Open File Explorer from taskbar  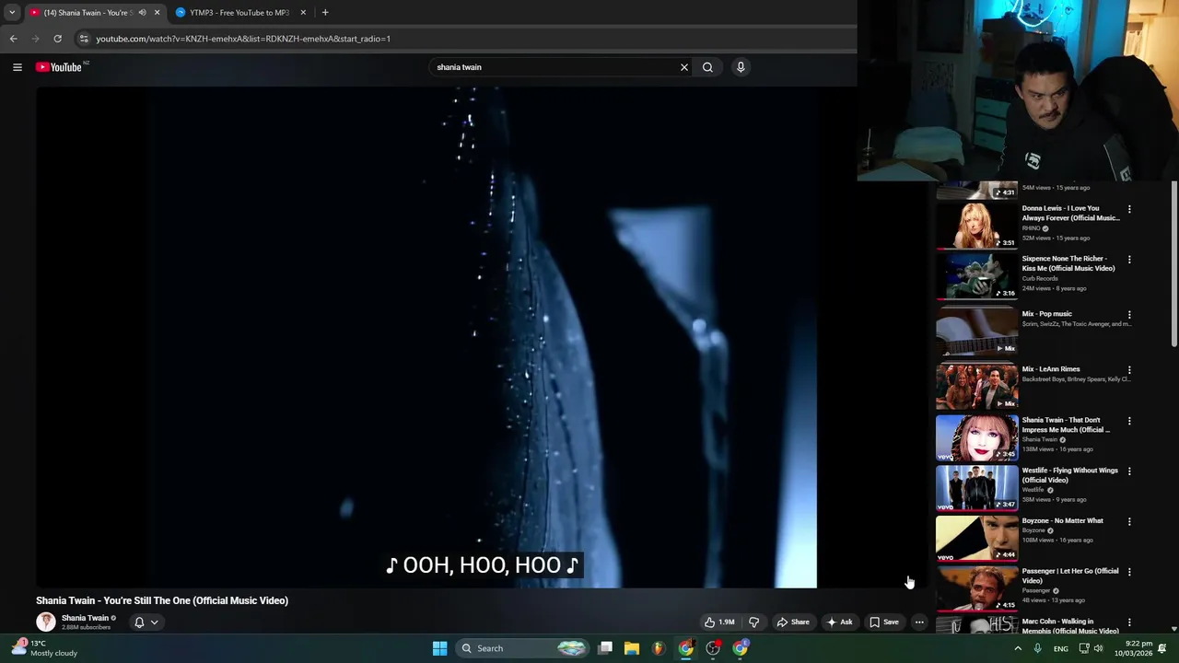point(632,648)
